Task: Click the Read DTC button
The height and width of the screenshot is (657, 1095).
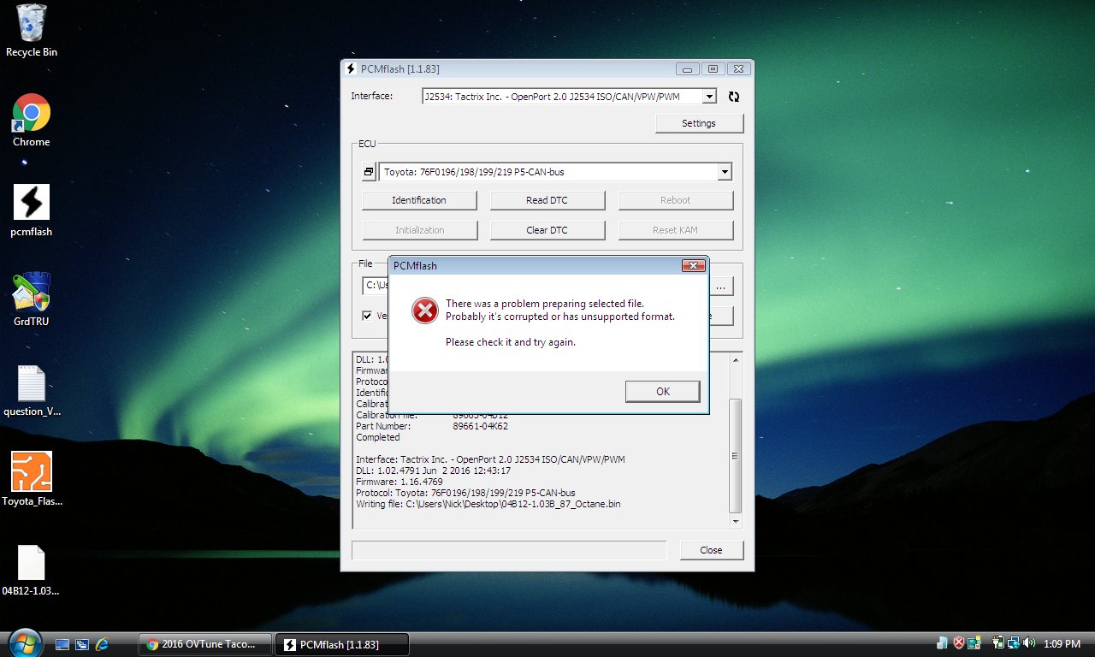Action: tap(547, 200)
